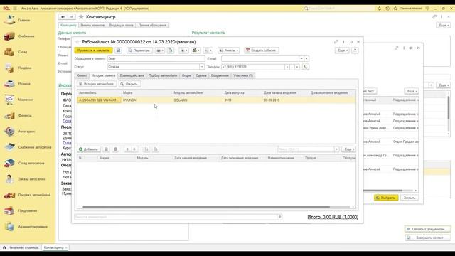Click the История автомобиля button
Image resolution: width=455 pixels, height=256 pixels.
(97, 84)
